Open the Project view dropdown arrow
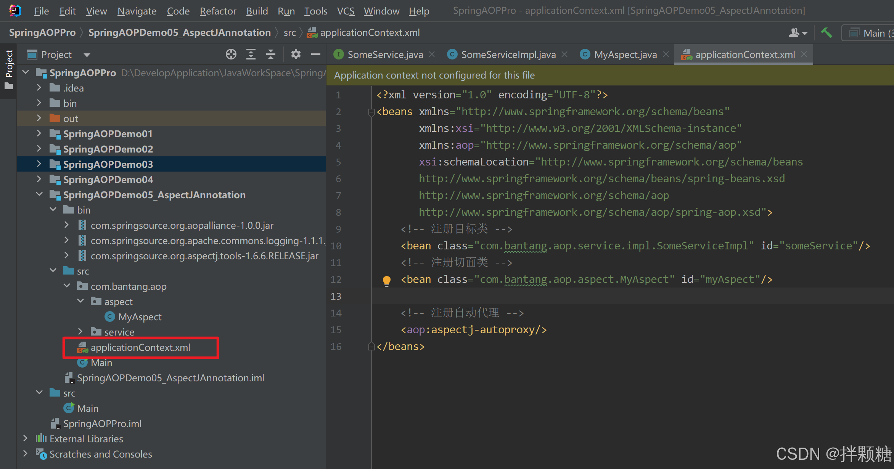Viewport: 894px width, 469px height. tap(87, 55)
